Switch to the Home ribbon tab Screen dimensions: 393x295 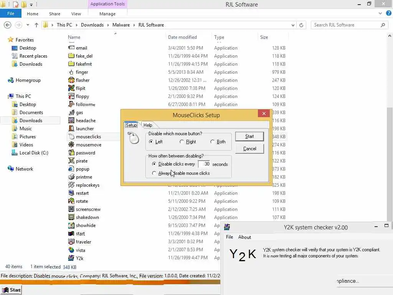[33, 14]
